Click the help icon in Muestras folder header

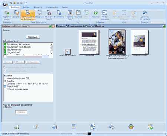coord(164,26)
